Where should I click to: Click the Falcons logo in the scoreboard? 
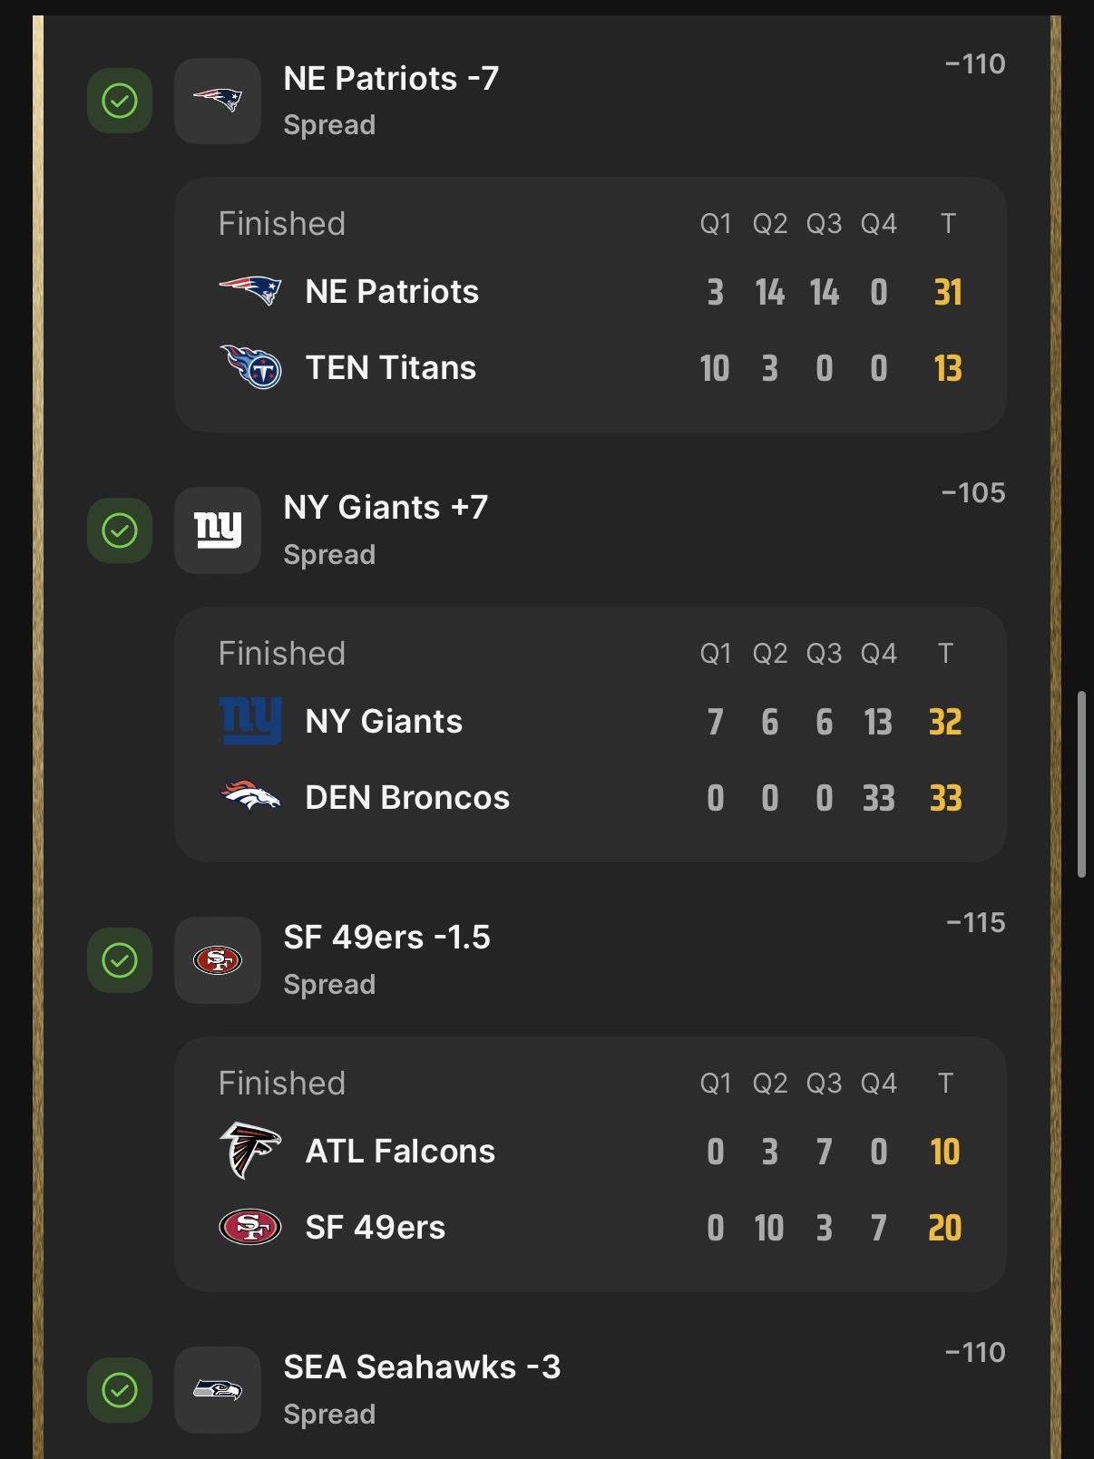point(249,1150)
